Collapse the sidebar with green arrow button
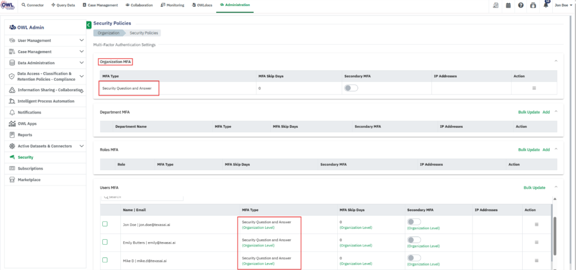Image resolution: width=576 pixels, height=270 pixels. [x=89, y=25]
